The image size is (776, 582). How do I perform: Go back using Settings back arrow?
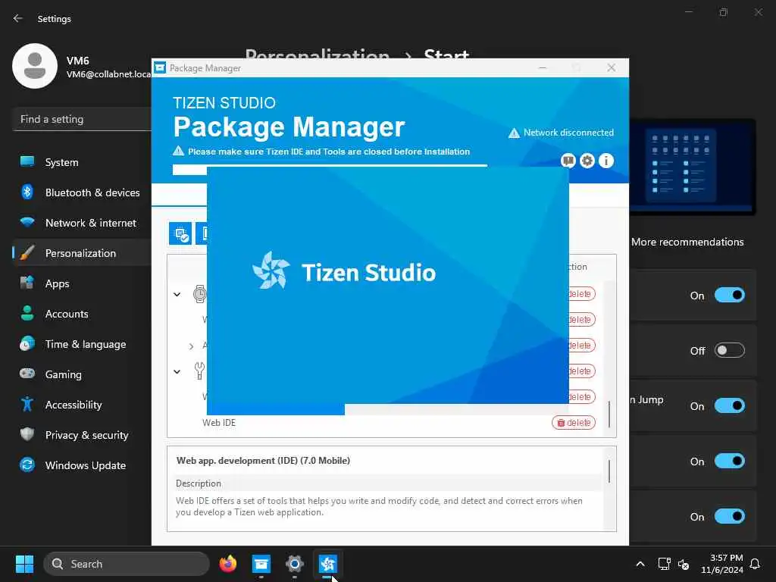tap(18, 18)
